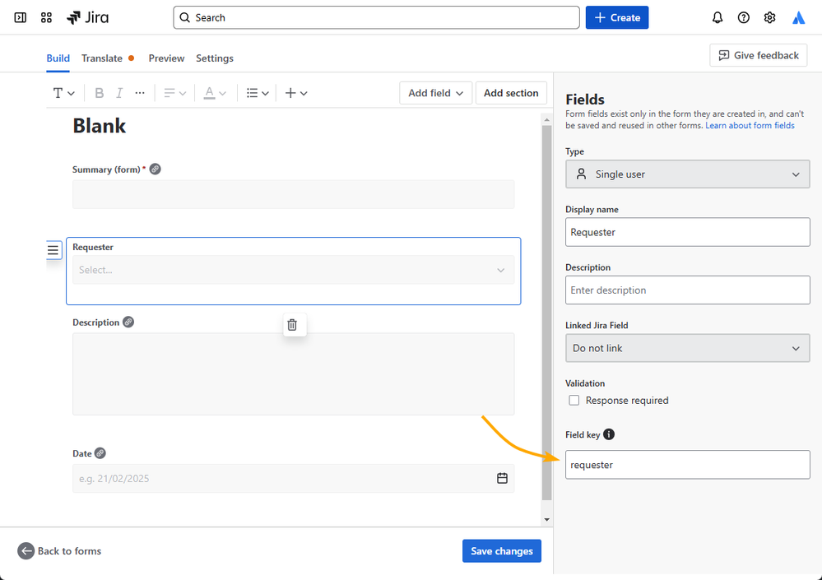This screenshot has height=580, width=822.
Task: Click the Display name input
Action: tap(687, 232)
